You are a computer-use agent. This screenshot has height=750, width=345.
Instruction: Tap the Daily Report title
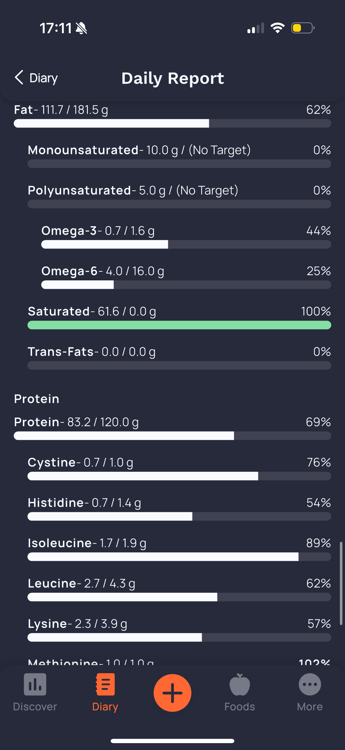click(173, 78)
